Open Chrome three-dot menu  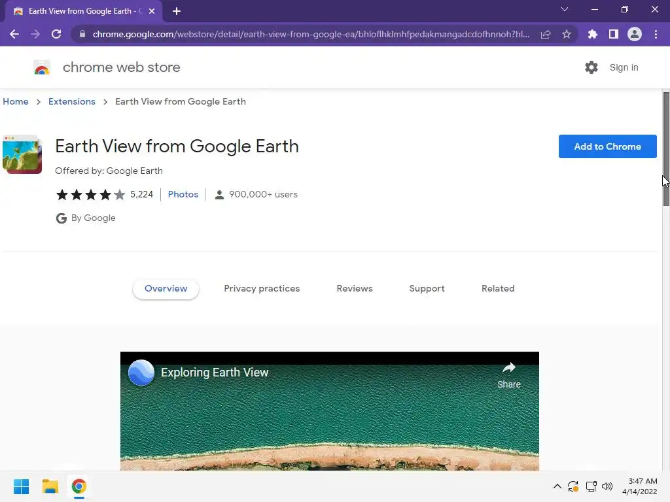click(656, 34)
